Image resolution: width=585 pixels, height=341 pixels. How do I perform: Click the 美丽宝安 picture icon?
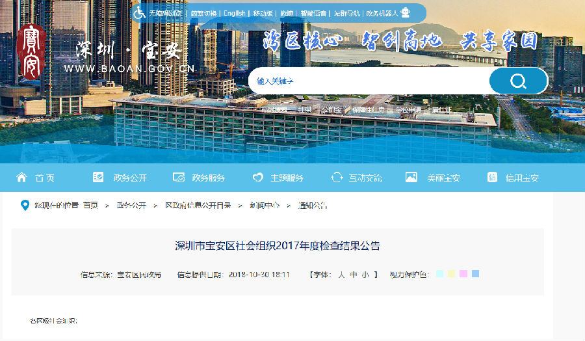pos(411,178)
